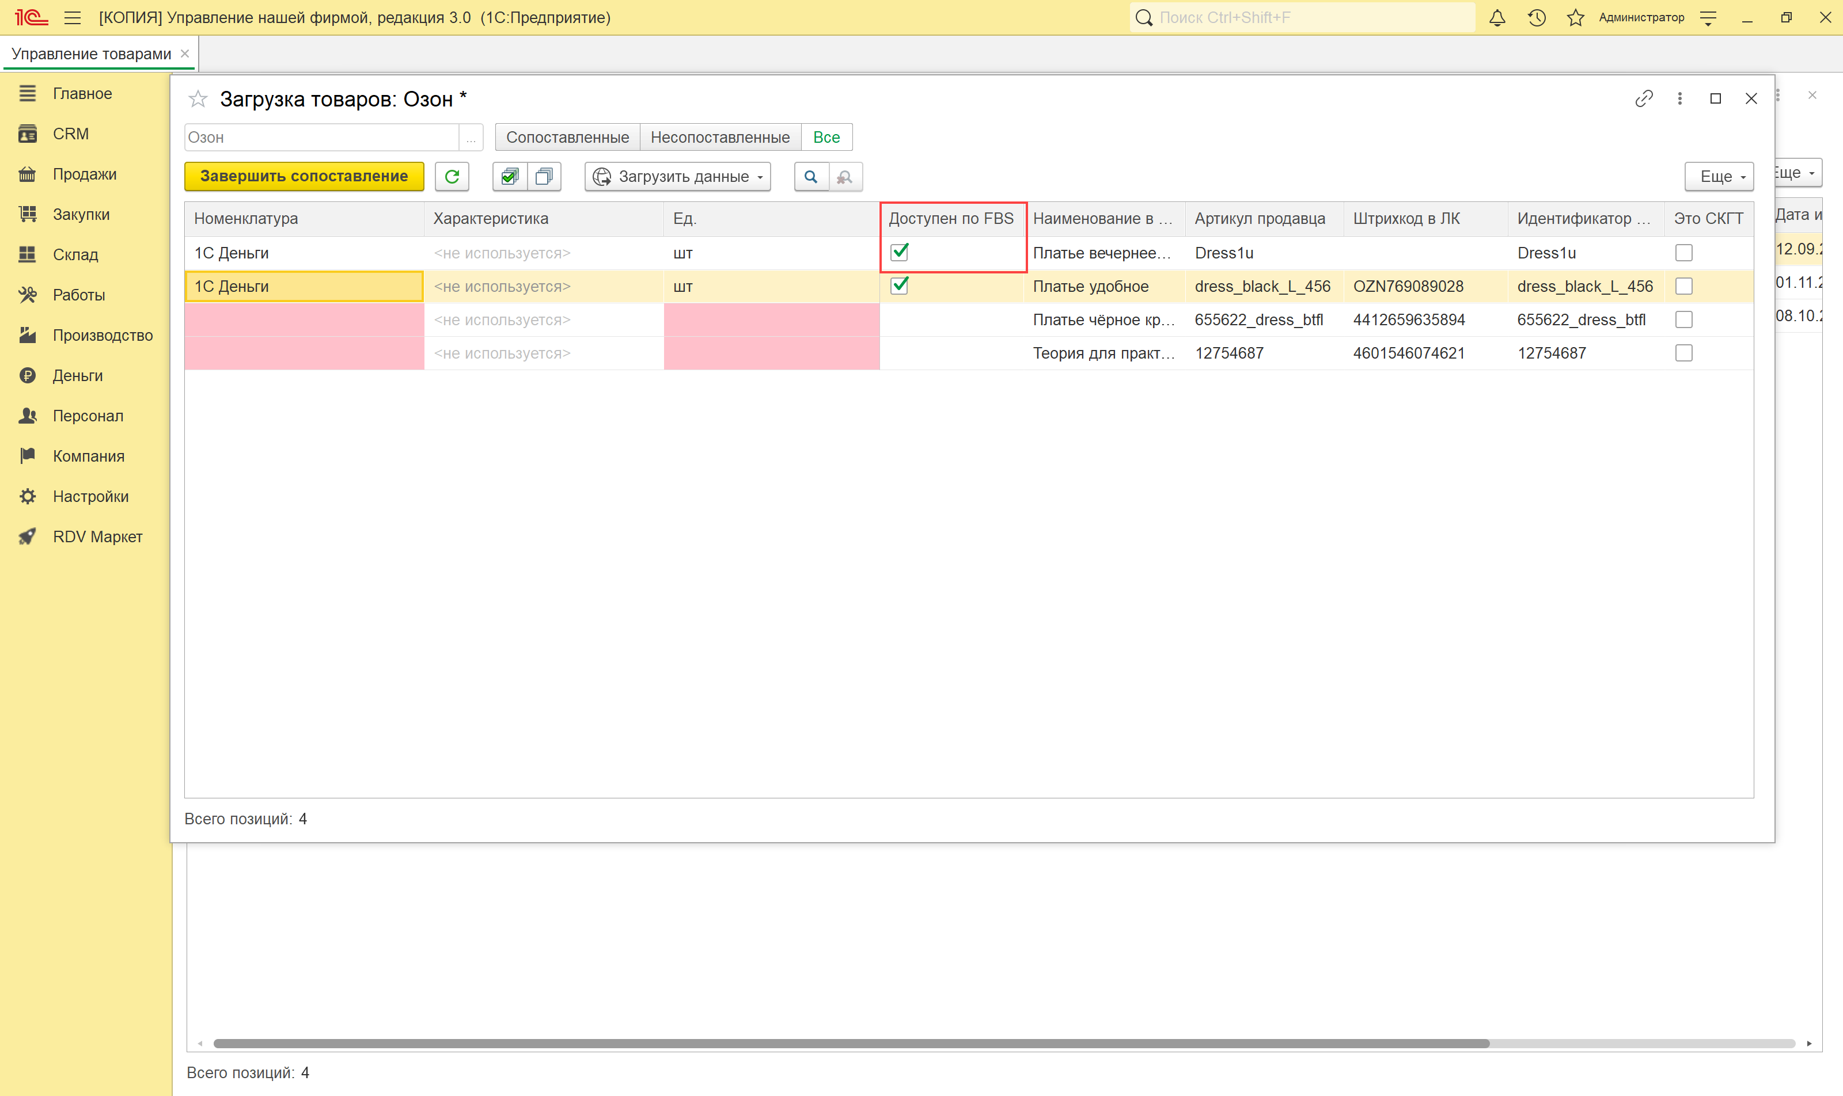Sort by Артикул продавца column header
Image resolution: width=1843 pixels, height=1096 pixels.
tap(1264, 219)
